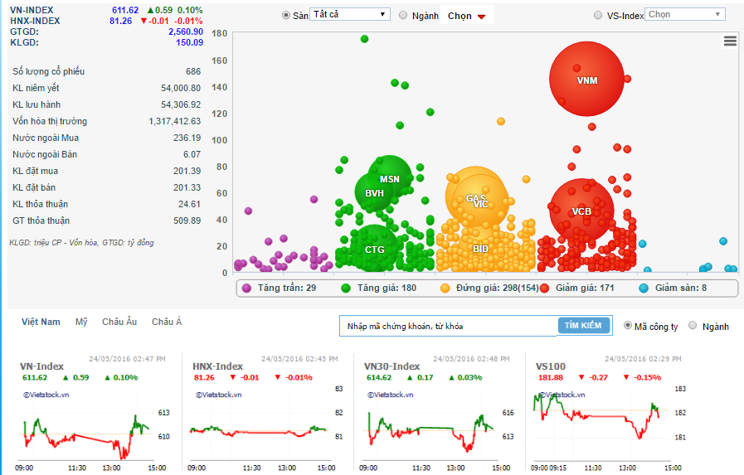Screen dimensions: 744x475
Task: Select the VS-Index radio button
Action: tap(598, 15)
